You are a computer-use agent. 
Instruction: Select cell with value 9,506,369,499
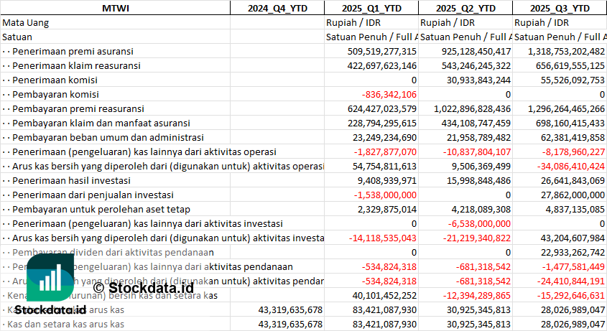click(x=465, y=166)
